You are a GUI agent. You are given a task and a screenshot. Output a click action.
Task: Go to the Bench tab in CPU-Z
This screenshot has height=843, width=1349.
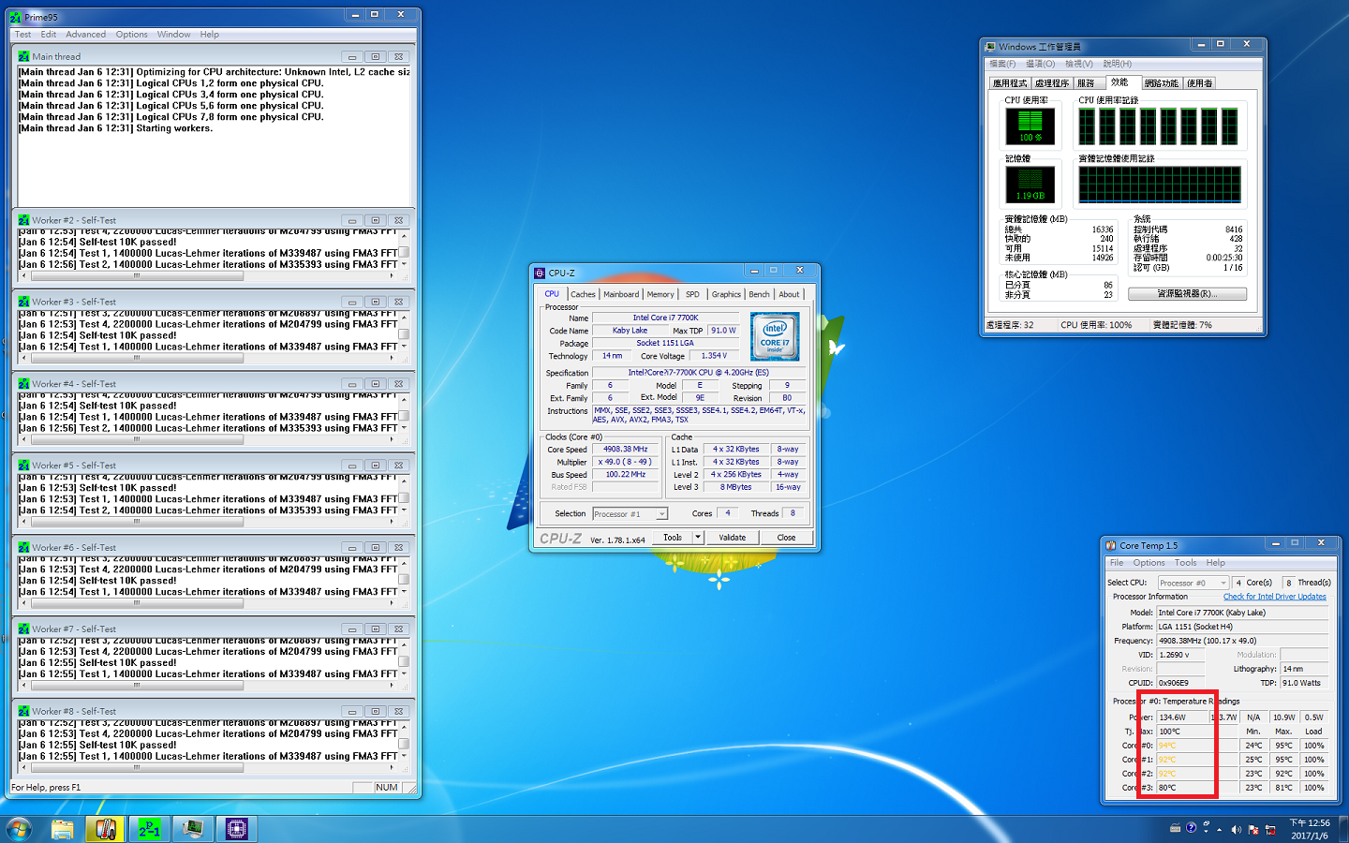coord(760,294)
